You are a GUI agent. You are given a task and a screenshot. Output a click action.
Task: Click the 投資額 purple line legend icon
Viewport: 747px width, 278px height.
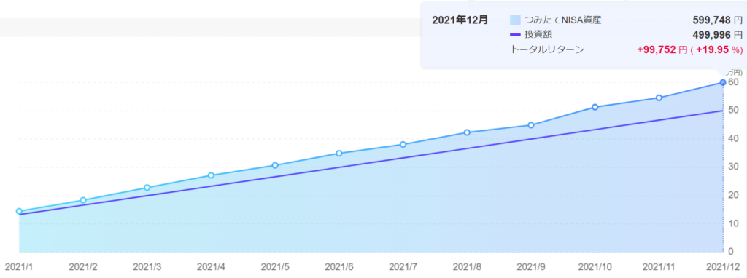click(515, 34)
